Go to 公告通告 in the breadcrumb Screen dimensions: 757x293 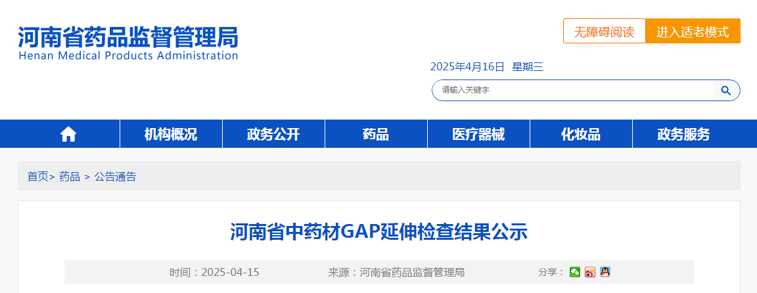coord(115,177)
